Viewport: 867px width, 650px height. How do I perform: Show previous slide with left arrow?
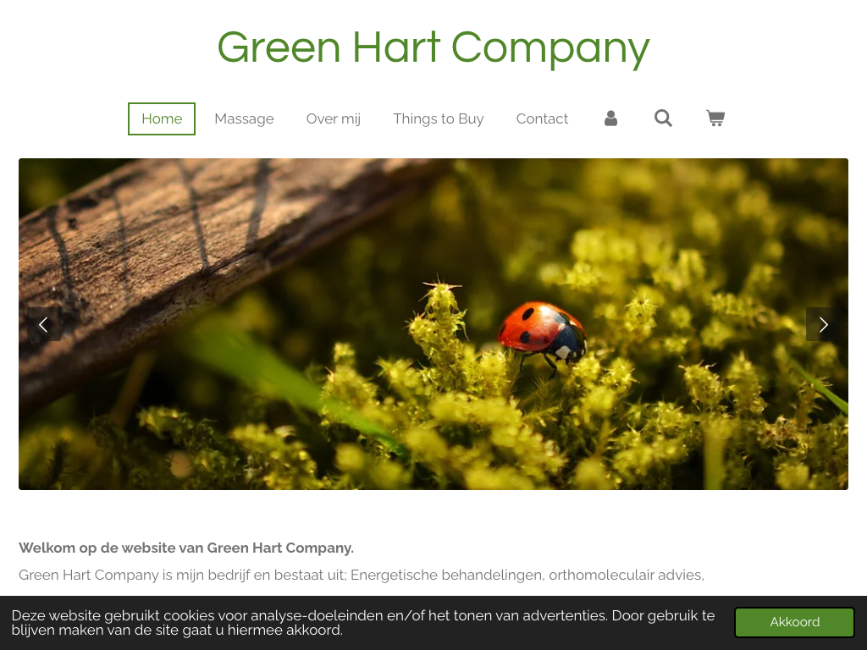[x=44, y=324]
